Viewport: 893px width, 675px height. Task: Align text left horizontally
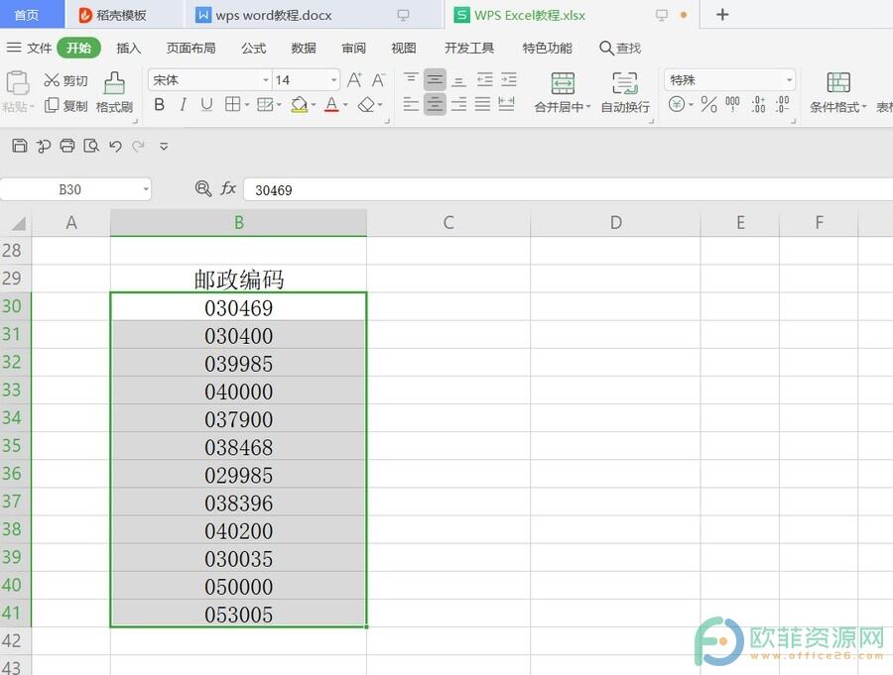[411, 104]
